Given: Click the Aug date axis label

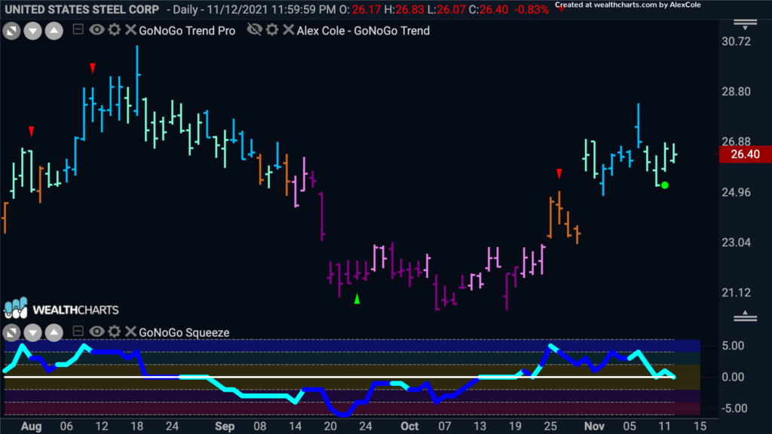Looking at the screenshot, I should point(31,426).
